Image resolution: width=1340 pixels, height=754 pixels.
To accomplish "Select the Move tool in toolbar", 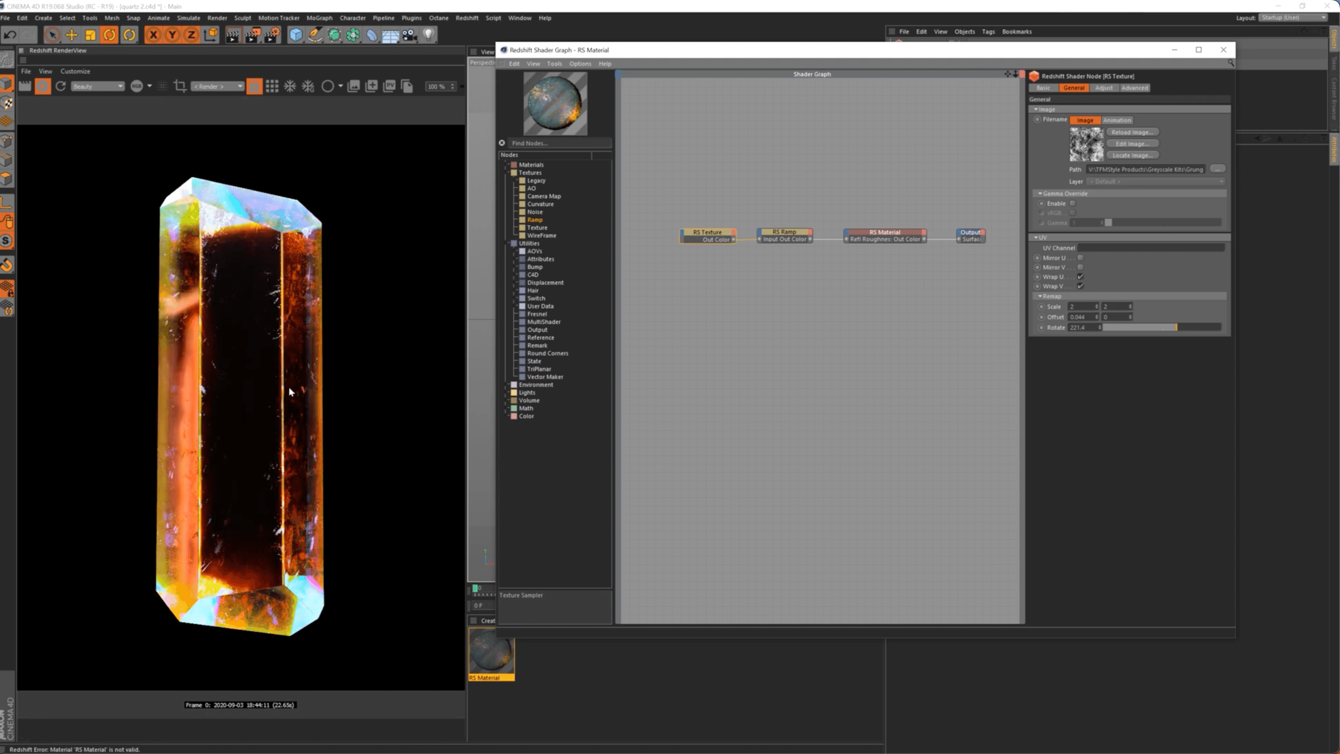I will pos(71,35).
